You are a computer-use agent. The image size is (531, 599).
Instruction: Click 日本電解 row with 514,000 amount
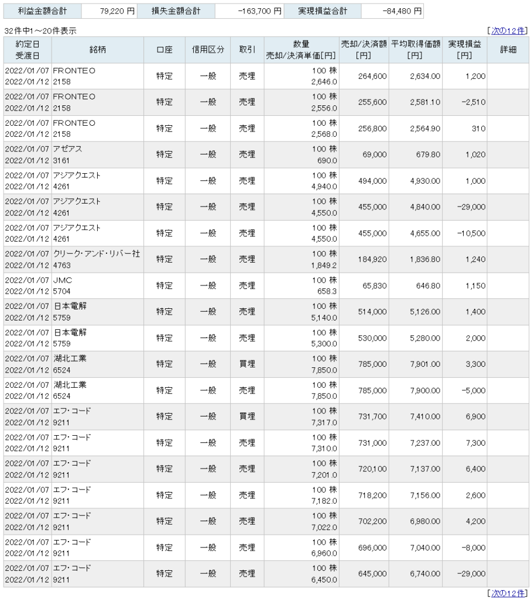pyautogui.click(x=266, y=312)
